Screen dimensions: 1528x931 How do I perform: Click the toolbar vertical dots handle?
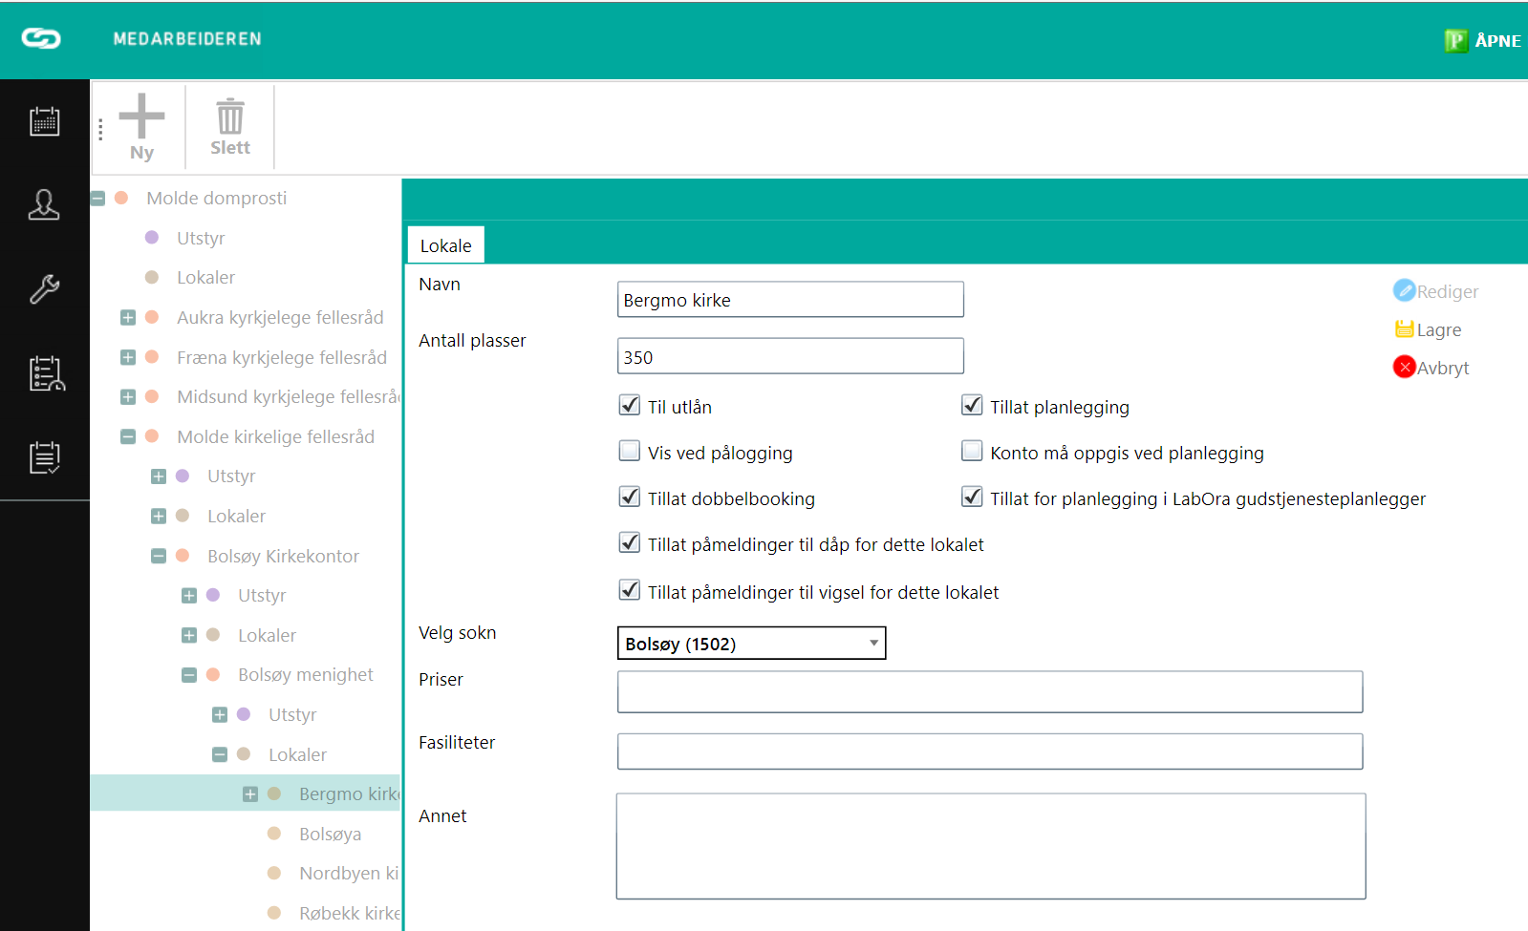(x=100, y=129)
